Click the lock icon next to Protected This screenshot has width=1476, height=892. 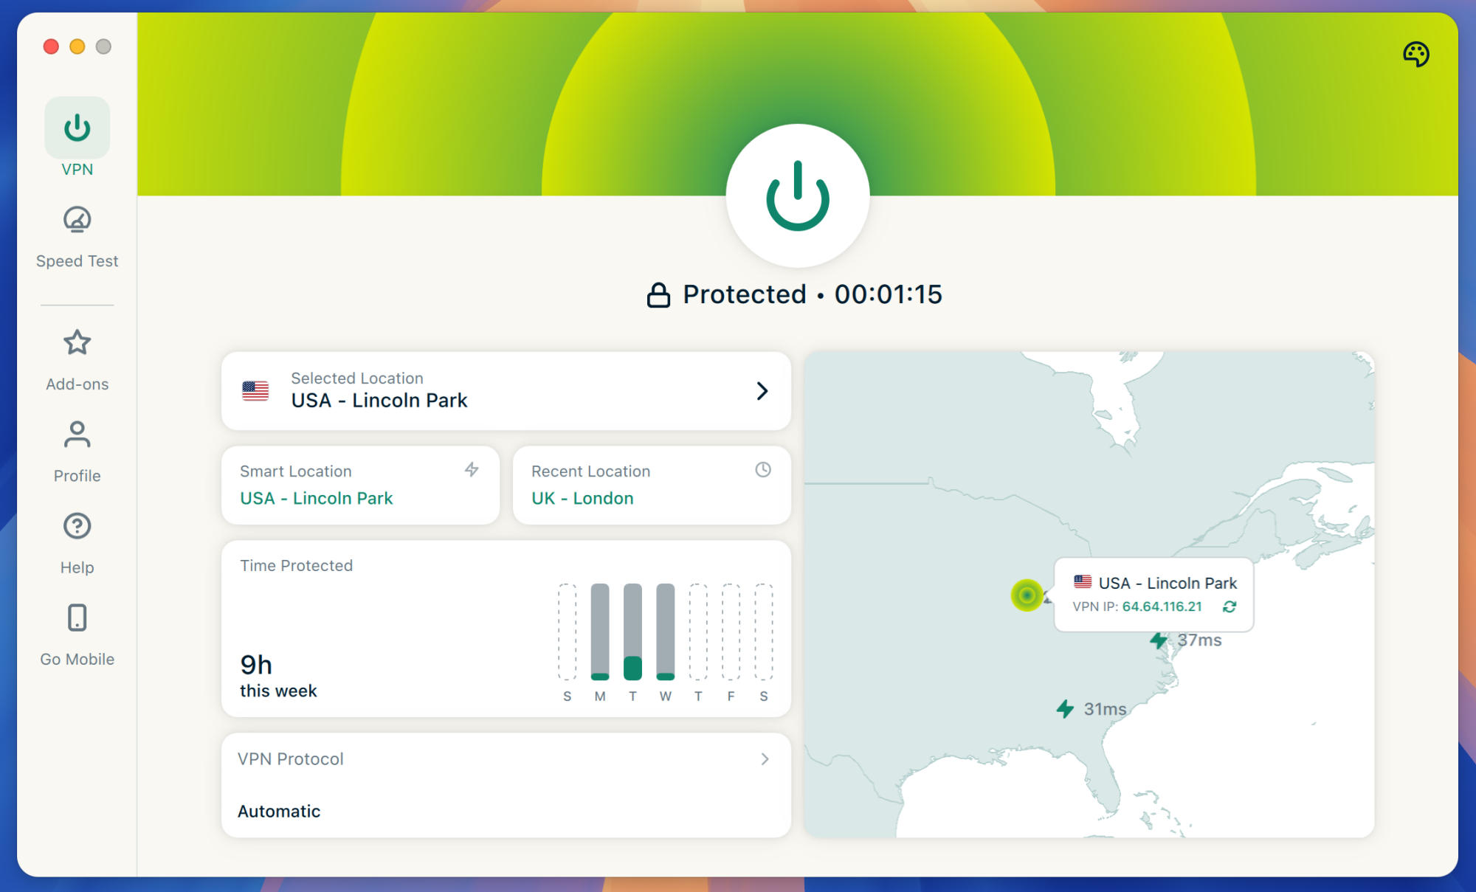659,294
